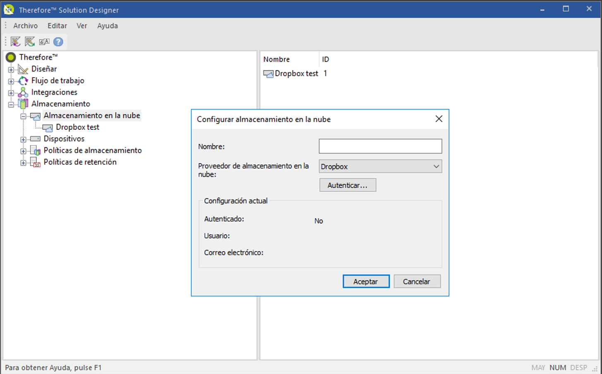This screenshot has height=374, width=602.
Task: Click the Políticas de almacenamiento icon
Action: [x=36, y=150]
